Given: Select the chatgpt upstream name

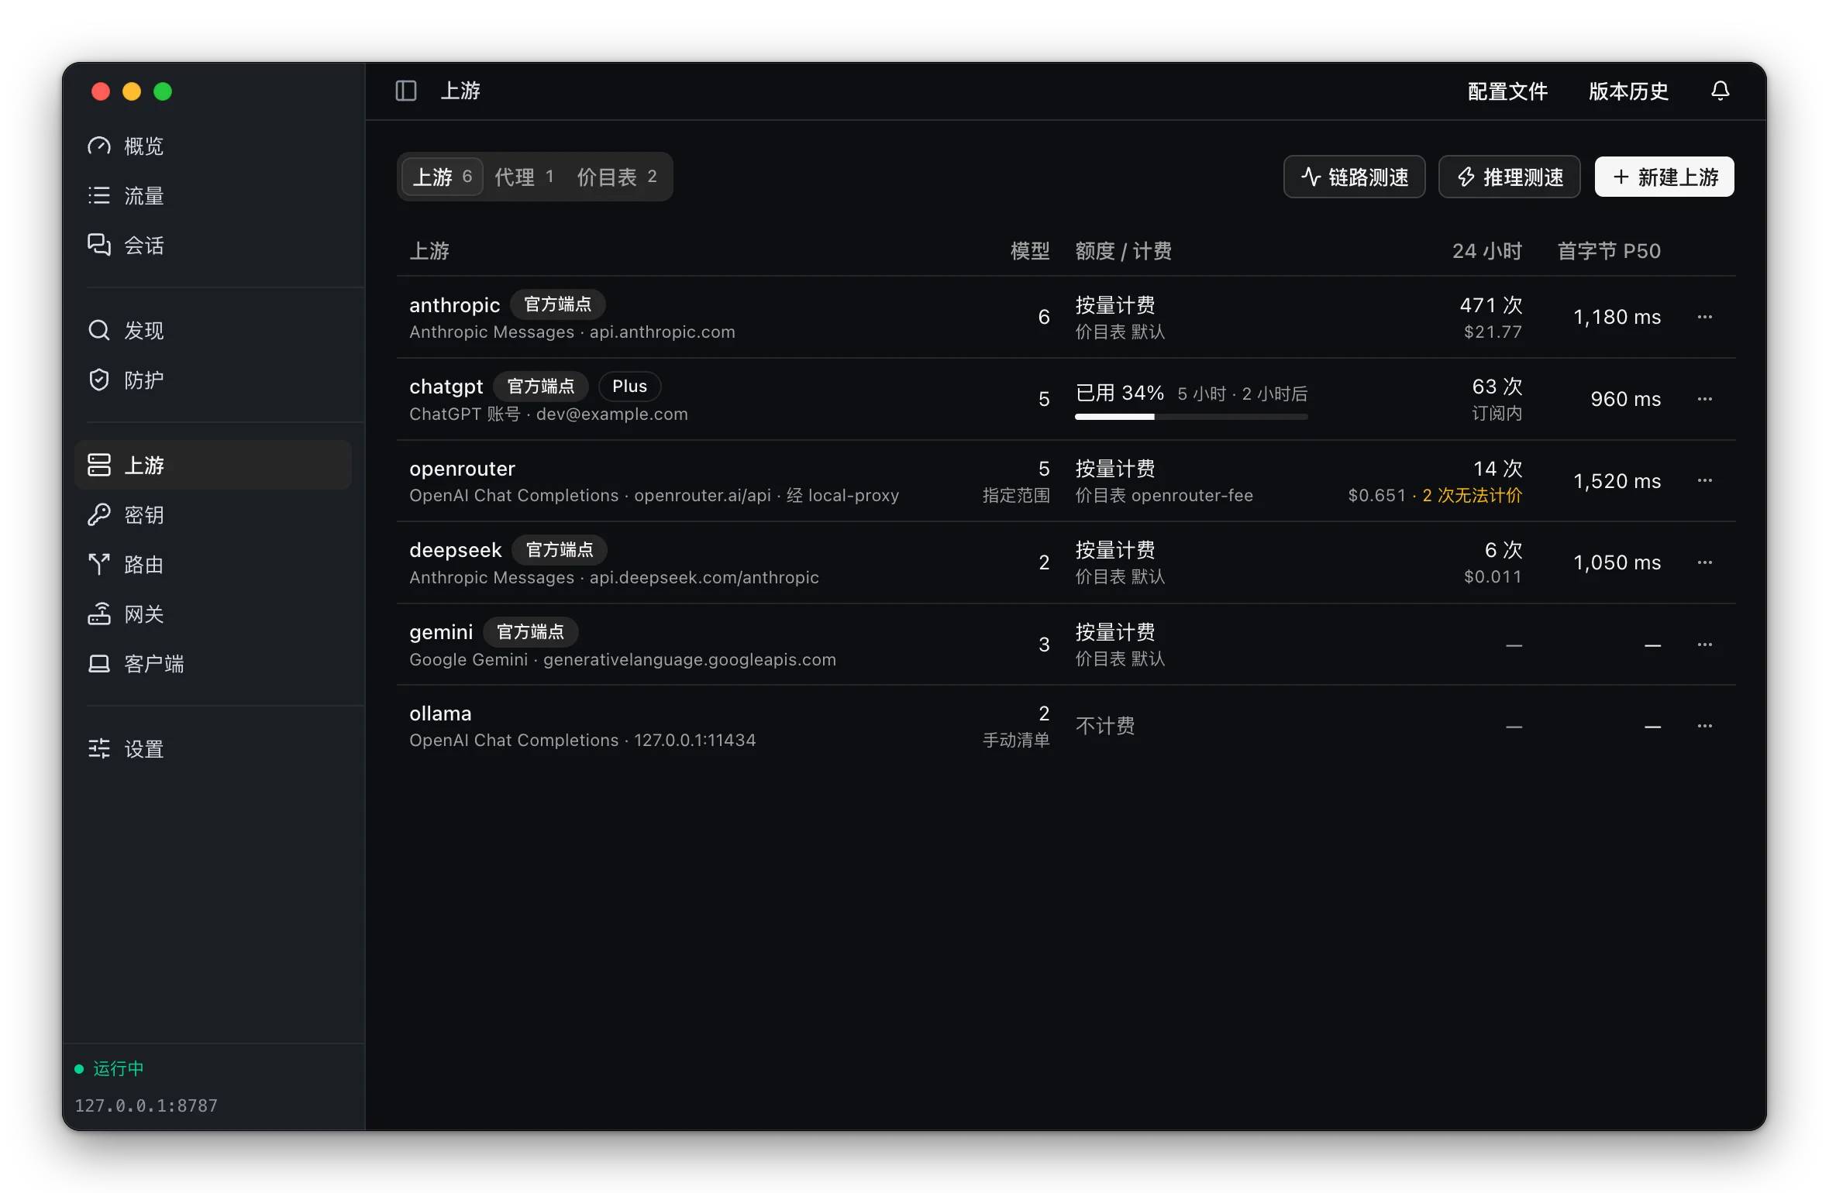Looking at the screenshot, I should click(x=446, y=387).
